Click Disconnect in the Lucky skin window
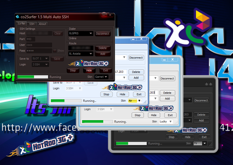The height and width of the screenshot is (165, 233). pyautogui.click(x=167, y=78)
